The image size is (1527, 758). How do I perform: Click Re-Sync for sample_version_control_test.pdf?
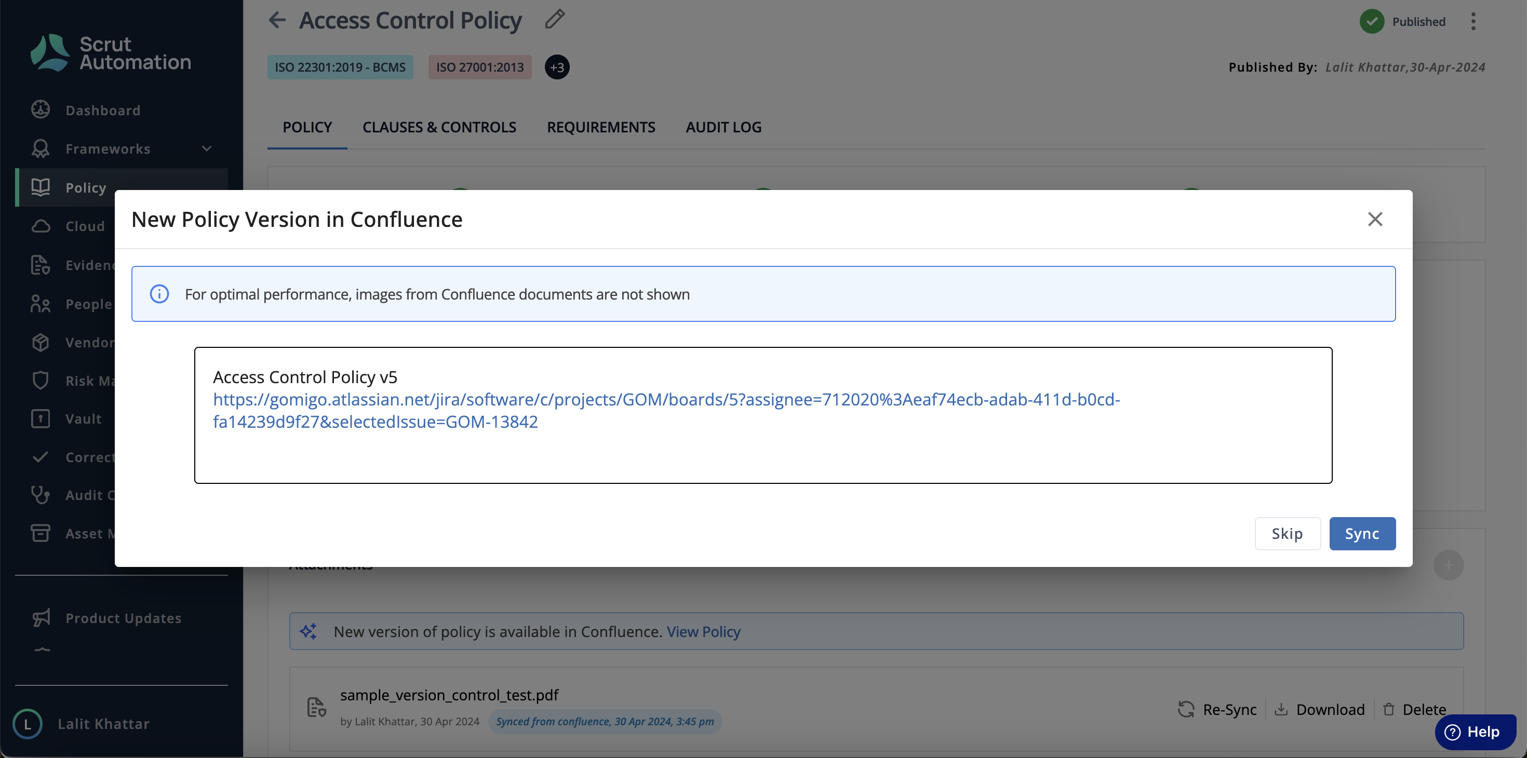1217,709
